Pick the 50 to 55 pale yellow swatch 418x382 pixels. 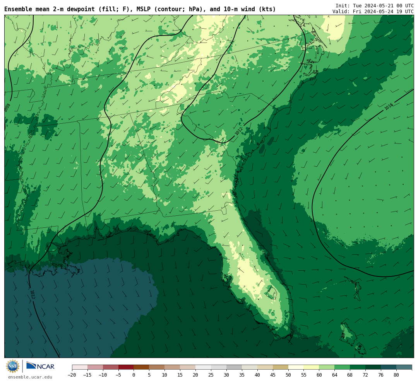296,367
